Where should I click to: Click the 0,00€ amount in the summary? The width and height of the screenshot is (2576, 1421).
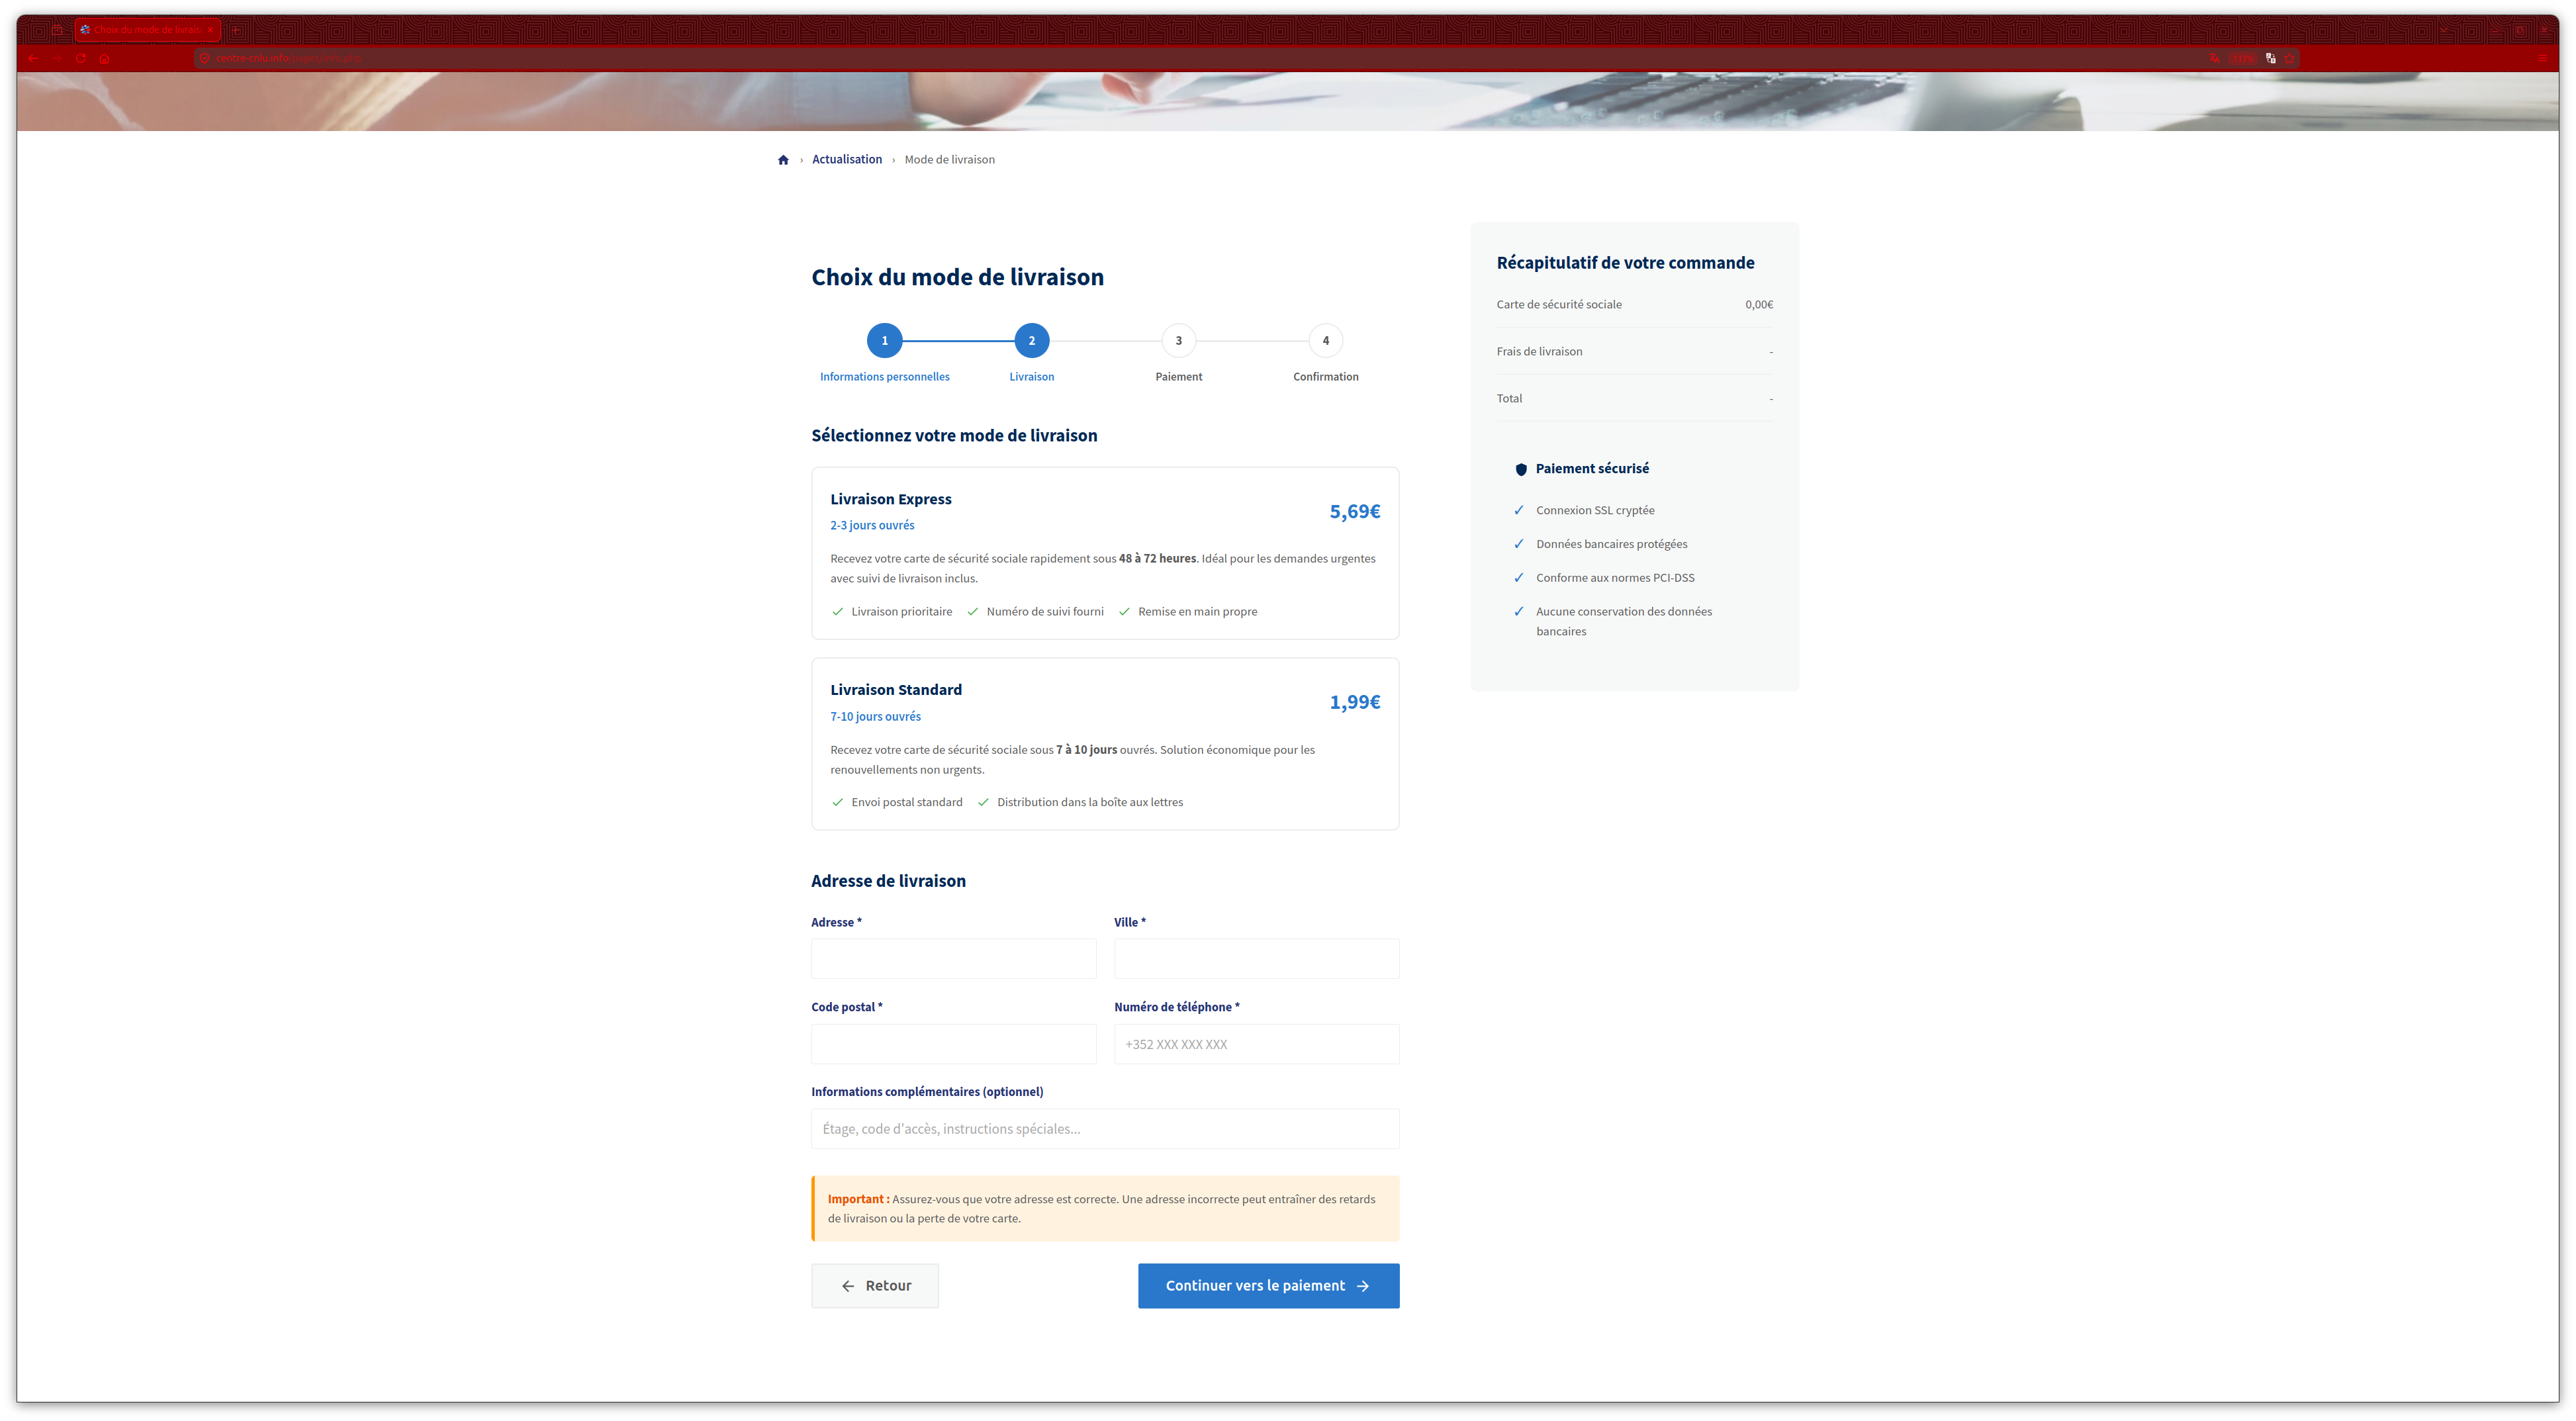point(1759,305)
